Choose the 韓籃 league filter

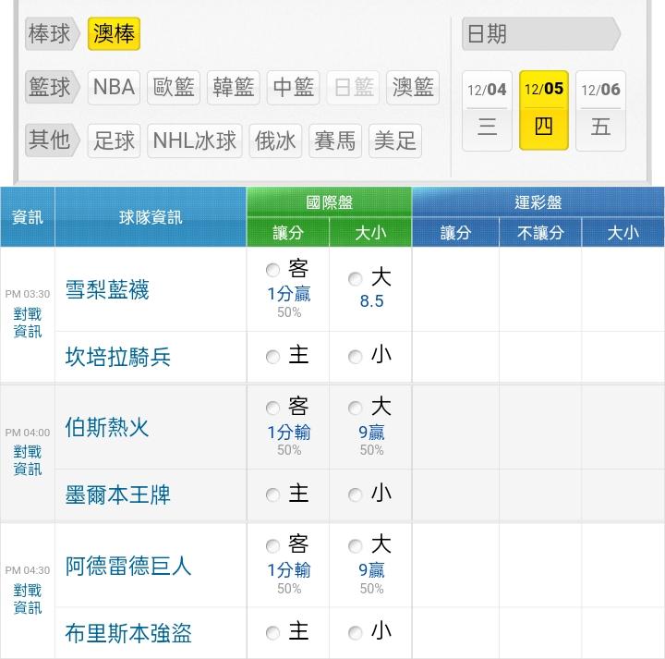click(x=234, y=88)
